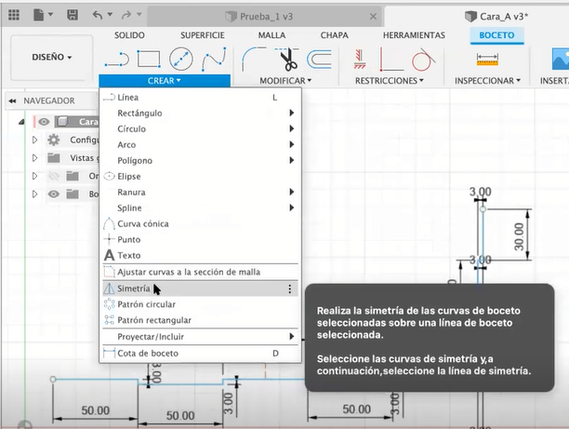The height and width of the screenshot is (429, 569).
Task: Select the Circle tool in toolbar
Action: pos(181,59)
